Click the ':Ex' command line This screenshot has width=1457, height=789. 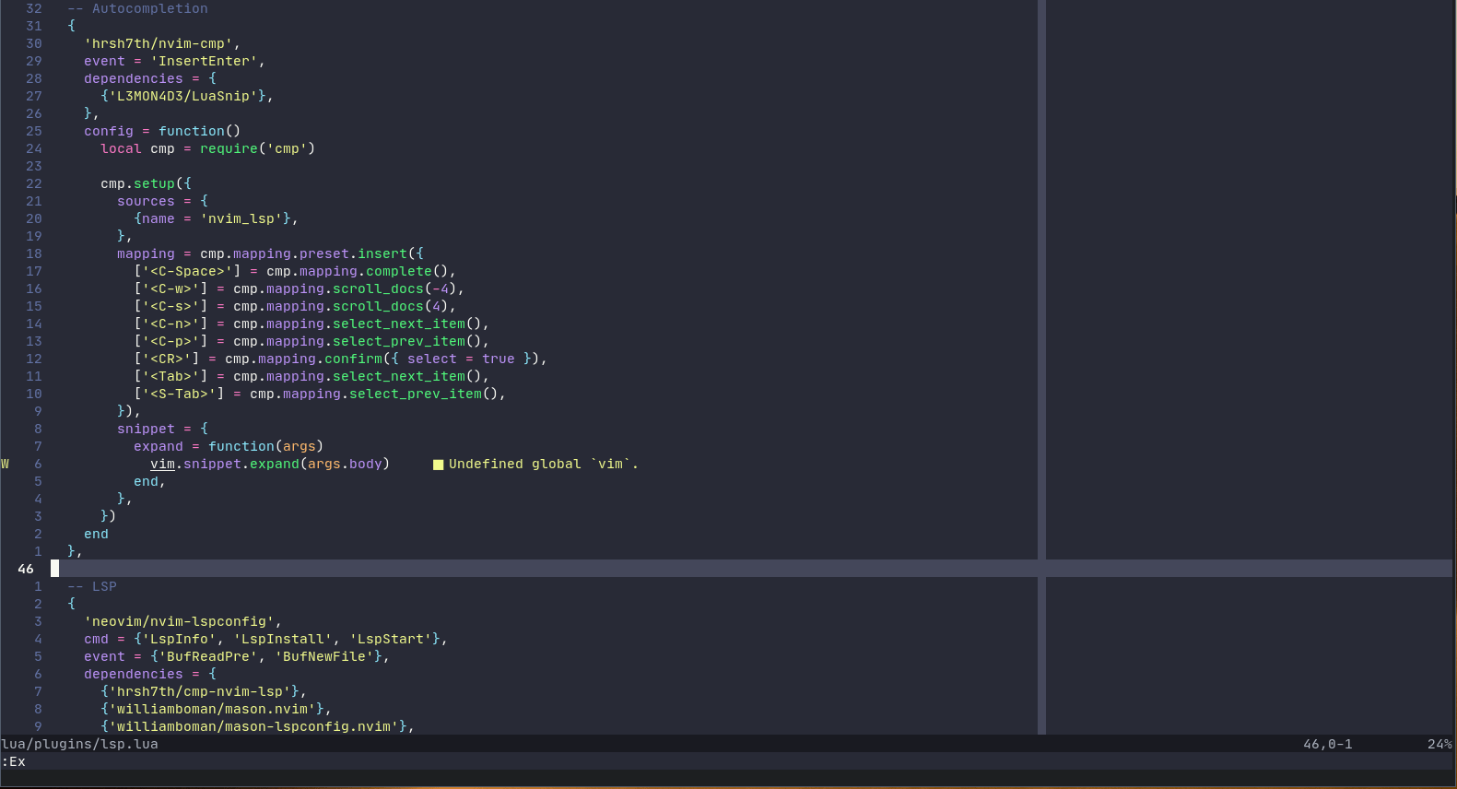13,761
